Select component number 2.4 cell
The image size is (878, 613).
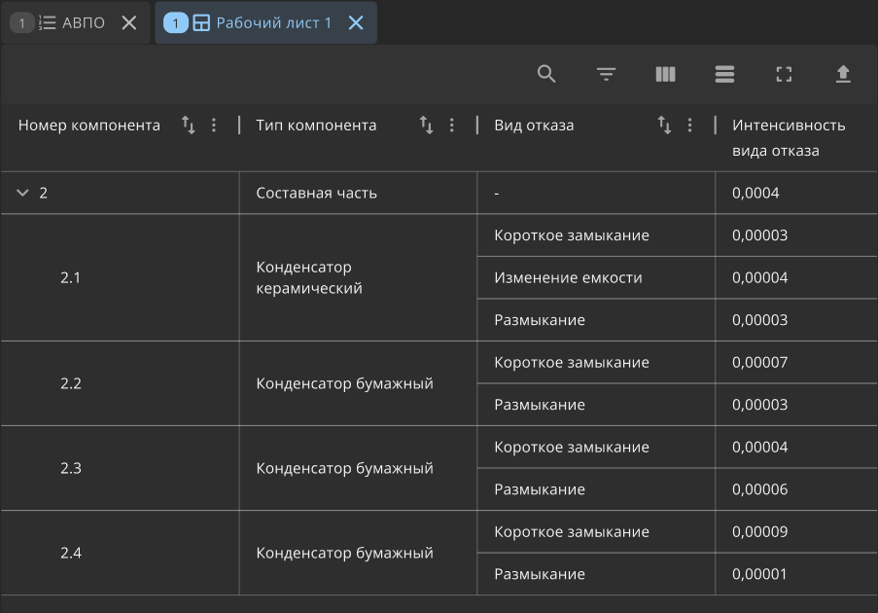tap(120, 553)
